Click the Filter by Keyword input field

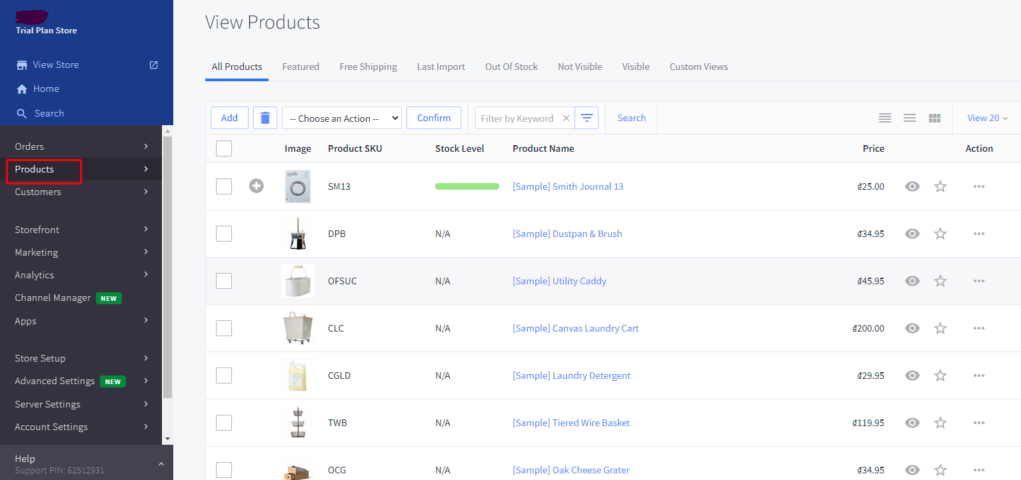coord(517,119)
